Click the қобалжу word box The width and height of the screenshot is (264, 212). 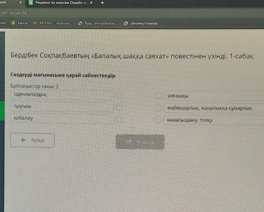coord(62,118)
